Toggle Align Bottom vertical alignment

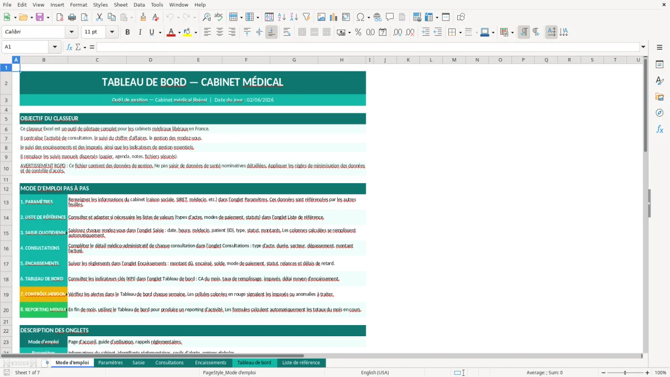[271, 32]
